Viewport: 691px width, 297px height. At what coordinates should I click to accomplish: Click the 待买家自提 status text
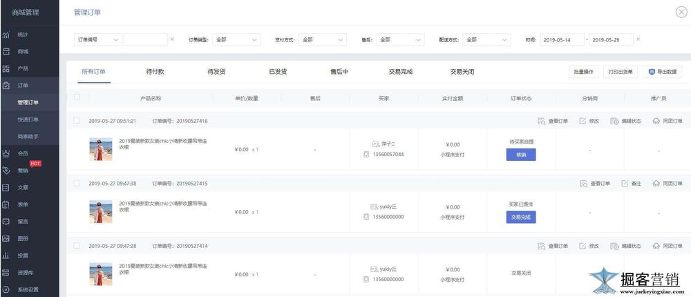point(521,142)
